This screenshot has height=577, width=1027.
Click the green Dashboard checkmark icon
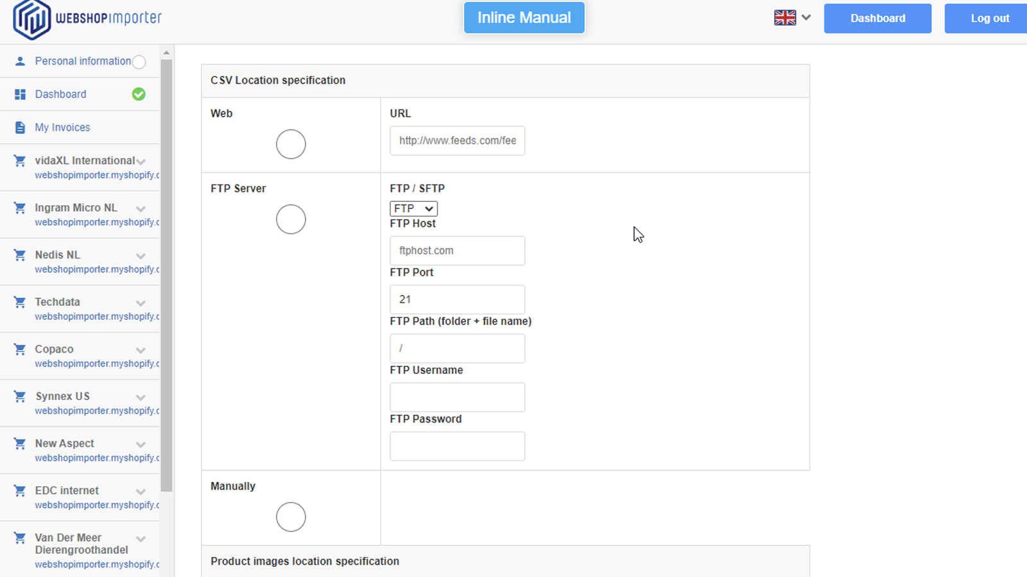point(139,94)
